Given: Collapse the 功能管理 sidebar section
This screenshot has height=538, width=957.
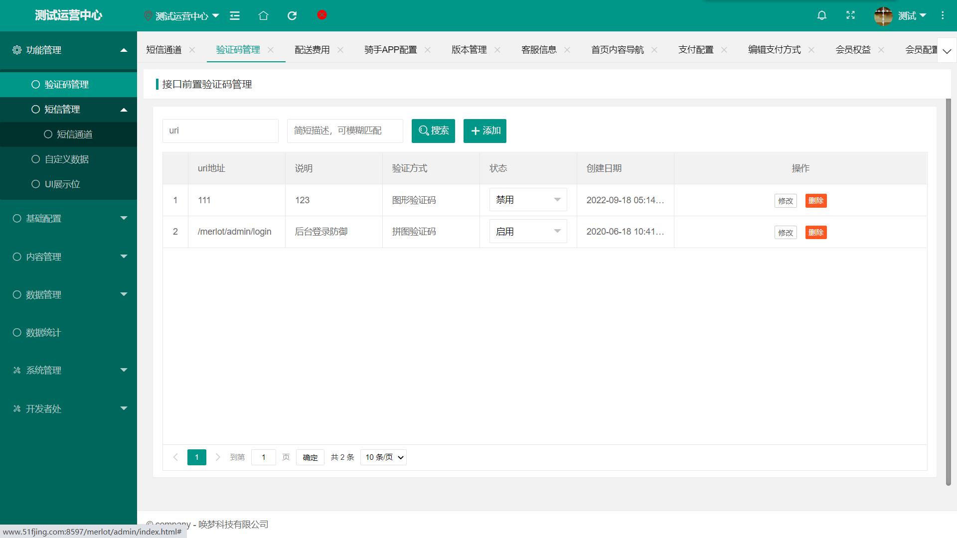Looking at the screenshot, I should [68, 50].
